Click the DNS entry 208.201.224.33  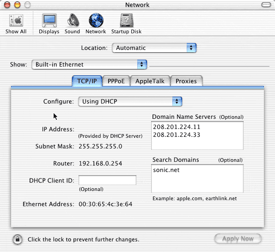177,135
